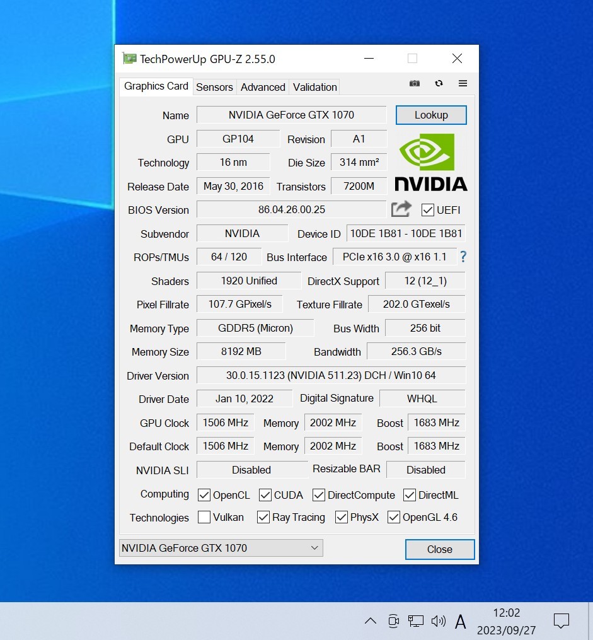Click the Technology value 16 nm
The width and height of the screenshot is (593, 640).
pyautogui.click(x=233, y=162)
